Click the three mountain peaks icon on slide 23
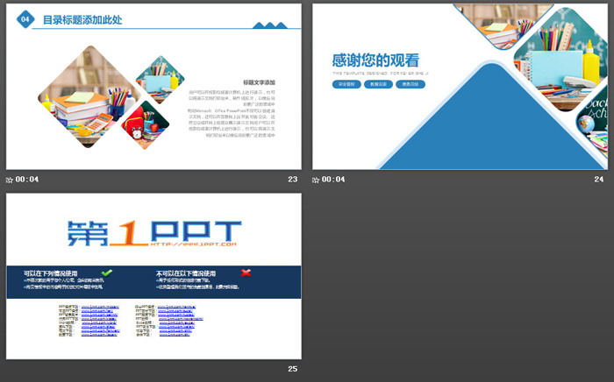Viewport: 614px width, 382px height. pos(270,25)
